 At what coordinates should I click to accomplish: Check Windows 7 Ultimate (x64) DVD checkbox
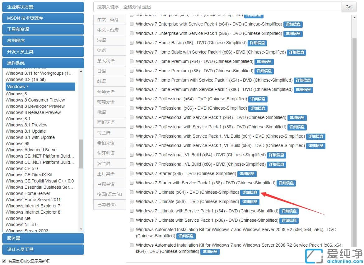132,192
